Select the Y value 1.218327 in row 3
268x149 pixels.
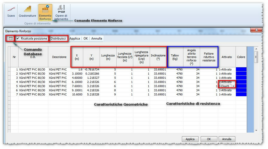[91, 78]
